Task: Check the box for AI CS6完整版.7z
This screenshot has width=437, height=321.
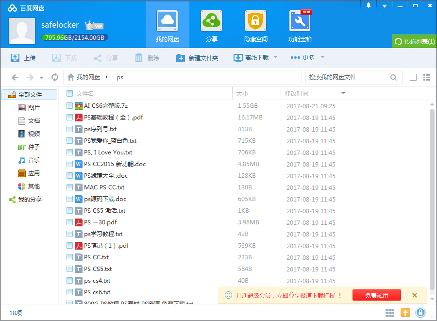Action: pos(69,105)
